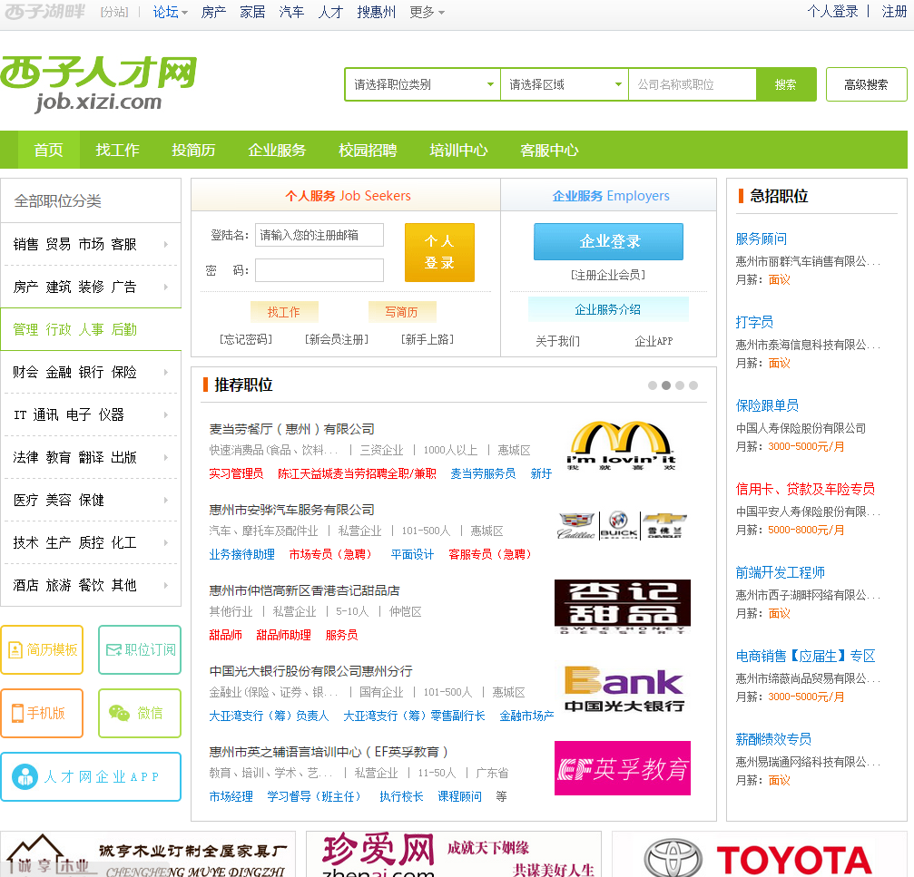Switch to 企业服务 Employers tab
Screen dimensions: 914x877
[610, 196]
